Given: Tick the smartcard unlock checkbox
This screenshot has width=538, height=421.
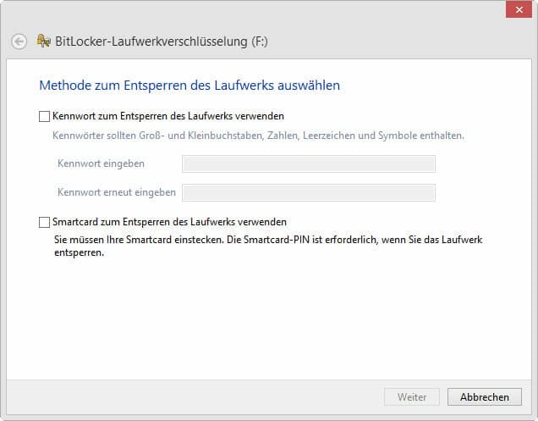Looking at the screenshot, I should 44,222.
